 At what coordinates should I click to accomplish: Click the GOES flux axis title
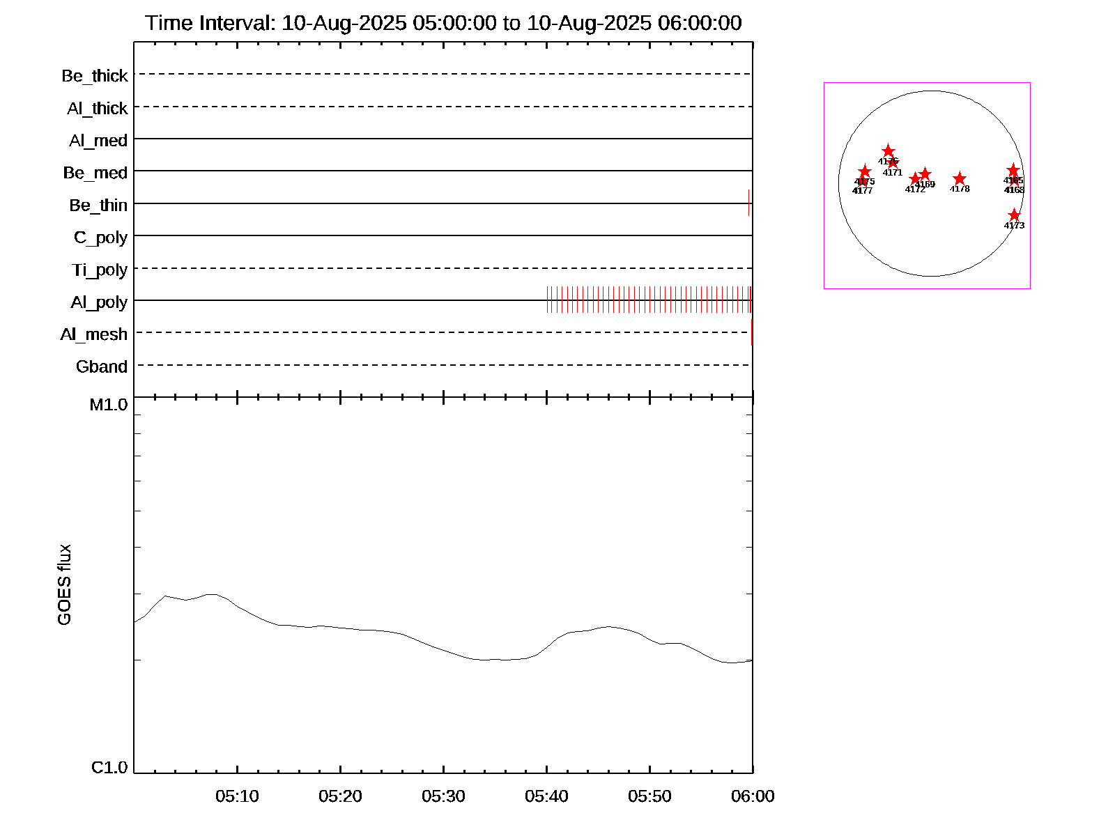click(64, 585)
